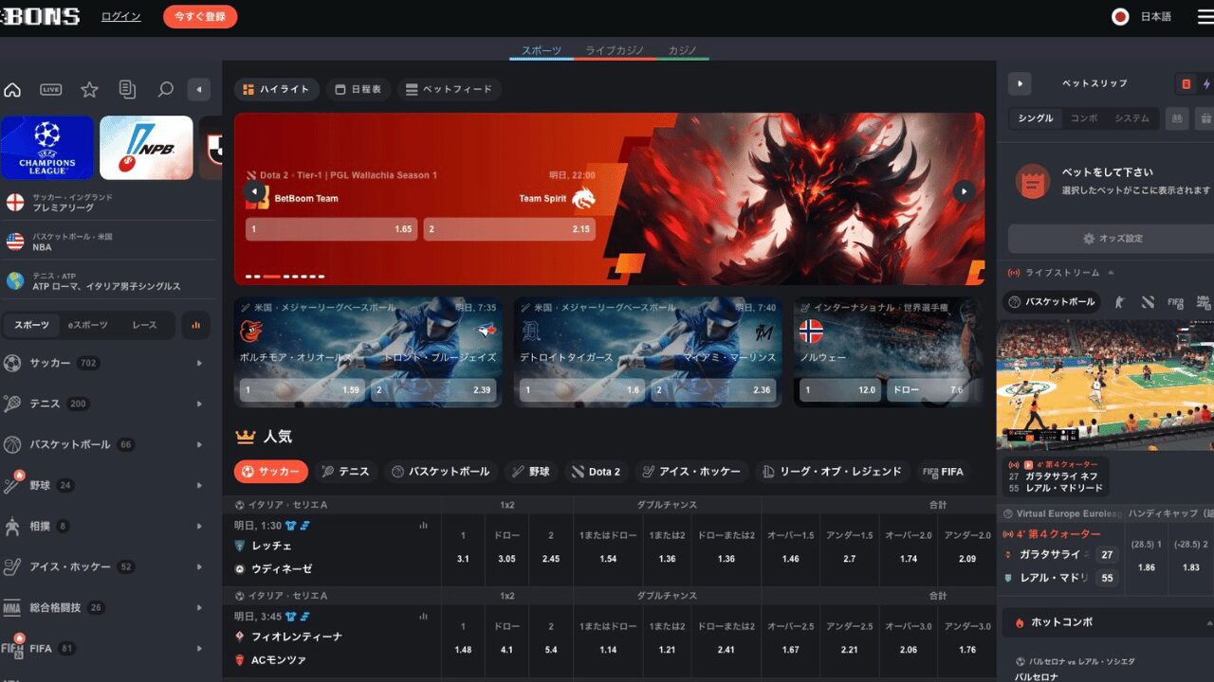Click ログイン login link
Image resolution: width=1214 pixels, height=682 pixels.
pos(121,16)
